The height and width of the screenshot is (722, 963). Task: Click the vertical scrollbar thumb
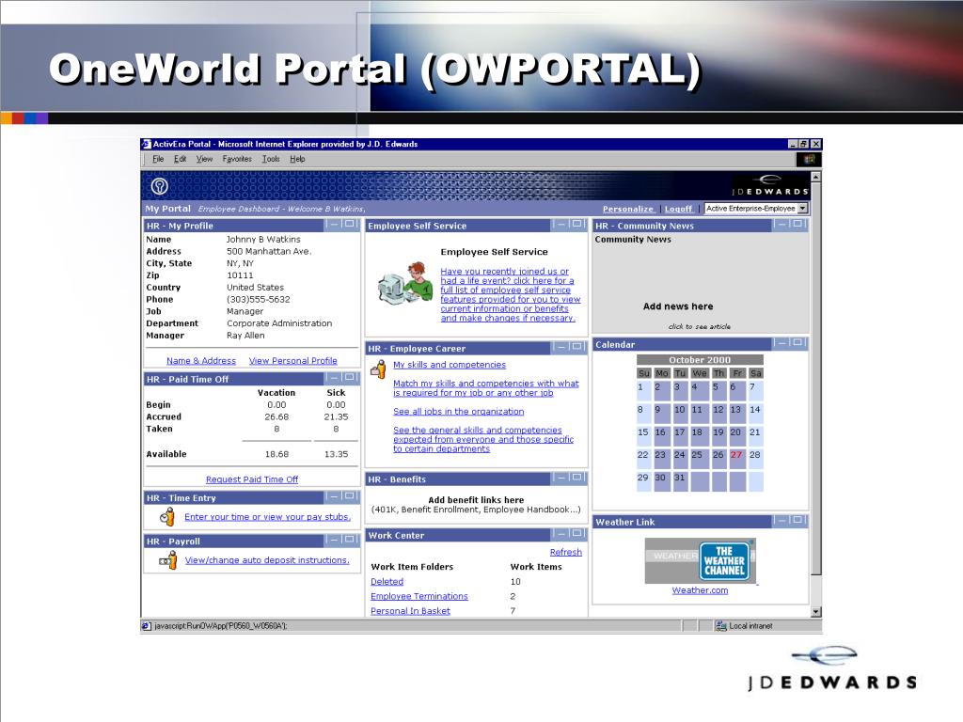coord(815,378)
